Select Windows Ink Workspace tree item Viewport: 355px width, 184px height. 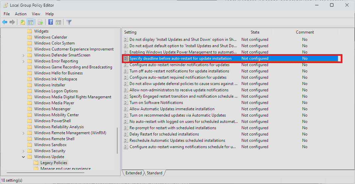pos(56,79)
